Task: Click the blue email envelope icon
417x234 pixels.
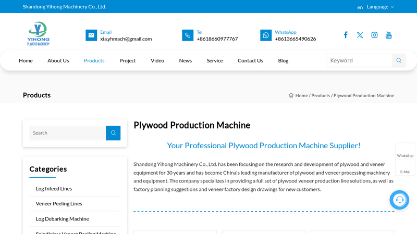Action: (x=91, y=35)
